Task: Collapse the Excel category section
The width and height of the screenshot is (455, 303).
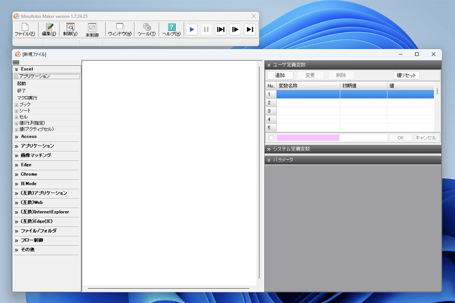Action: [47, 69]
